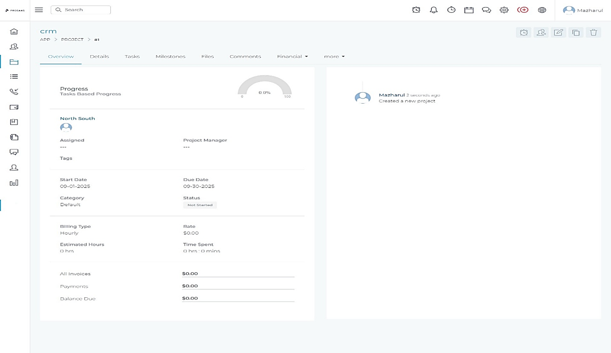Screen dimensions: 611x353
Task: Open the language globe icon
Action: pos(542,9)
